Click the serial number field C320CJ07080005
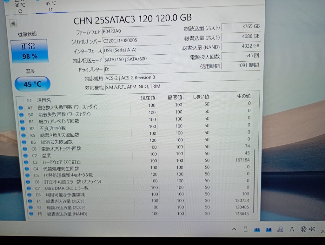Viewport: 325px width, 245px height. pos(137,40)
